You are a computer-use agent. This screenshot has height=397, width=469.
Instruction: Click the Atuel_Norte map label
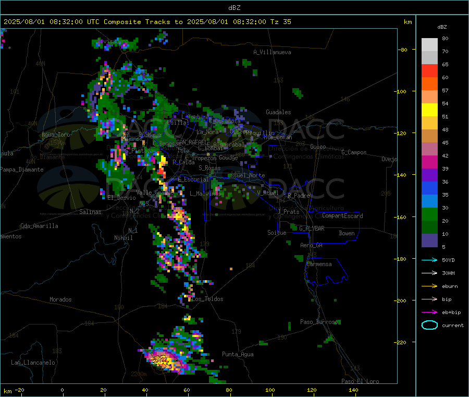[x=248, y=175]
